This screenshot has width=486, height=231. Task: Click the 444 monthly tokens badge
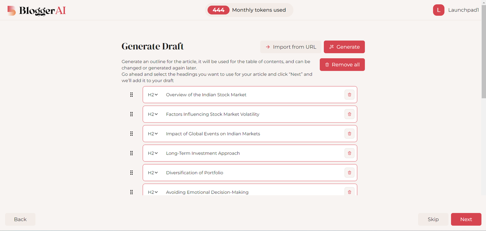218,10
